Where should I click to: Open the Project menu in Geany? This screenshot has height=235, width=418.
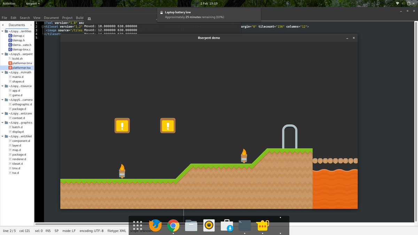[67, 18]
